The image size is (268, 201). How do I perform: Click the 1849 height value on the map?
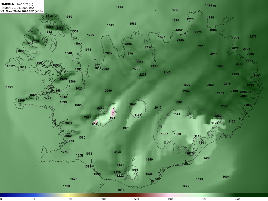point(149,159)
